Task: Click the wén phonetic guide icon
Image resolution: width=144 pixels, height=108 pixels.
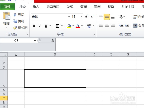Action: pyautogui.click(x=89, y=26)
